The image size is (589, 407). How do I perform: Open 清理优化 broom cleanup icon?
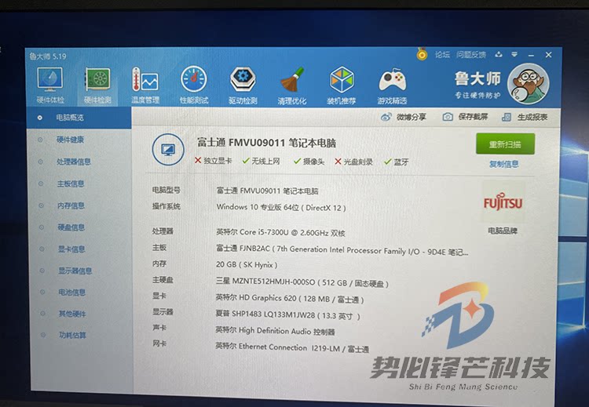292,80
